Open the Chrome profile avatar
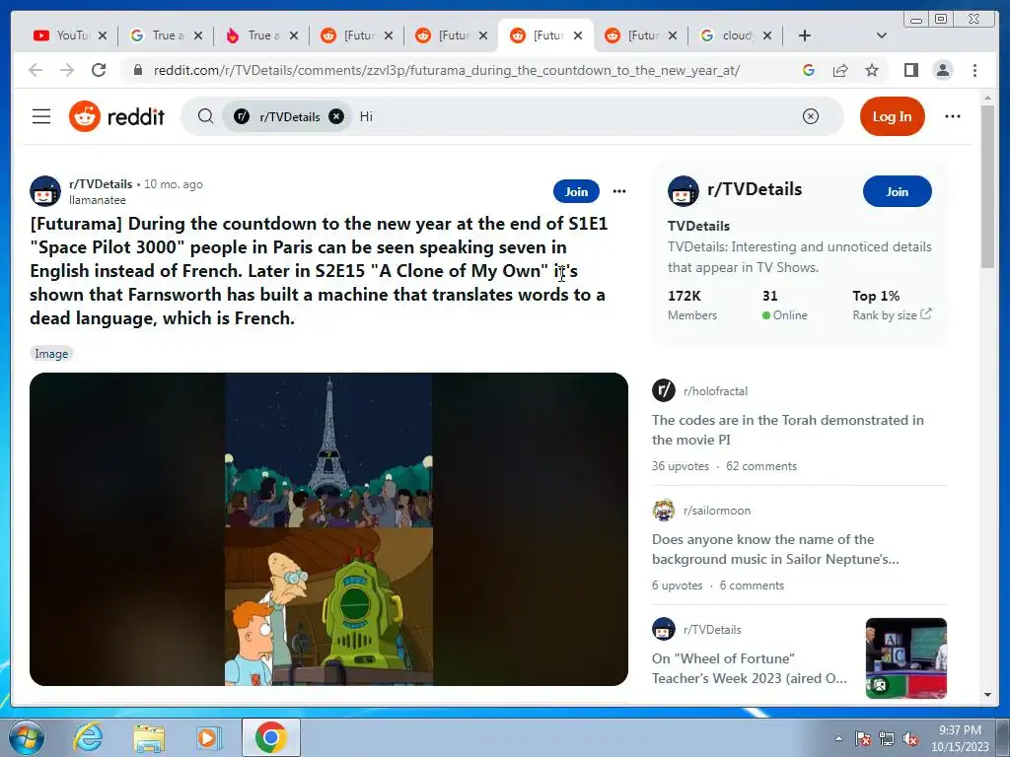This screenshot has width=1010, height=757. (942, 70)
